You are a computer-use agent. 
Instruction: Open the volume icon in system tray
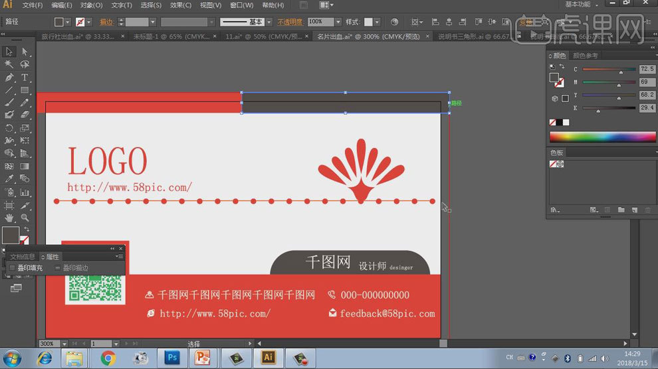pyautogui.click(x=605, y=358)
